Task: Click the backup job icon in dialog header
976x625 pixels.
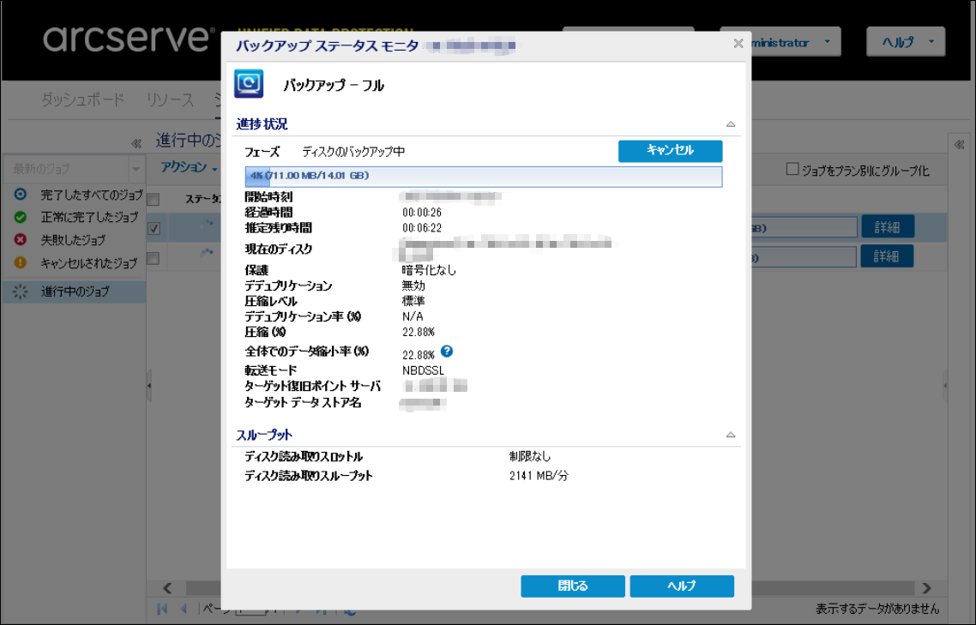Action: (249, 84)
